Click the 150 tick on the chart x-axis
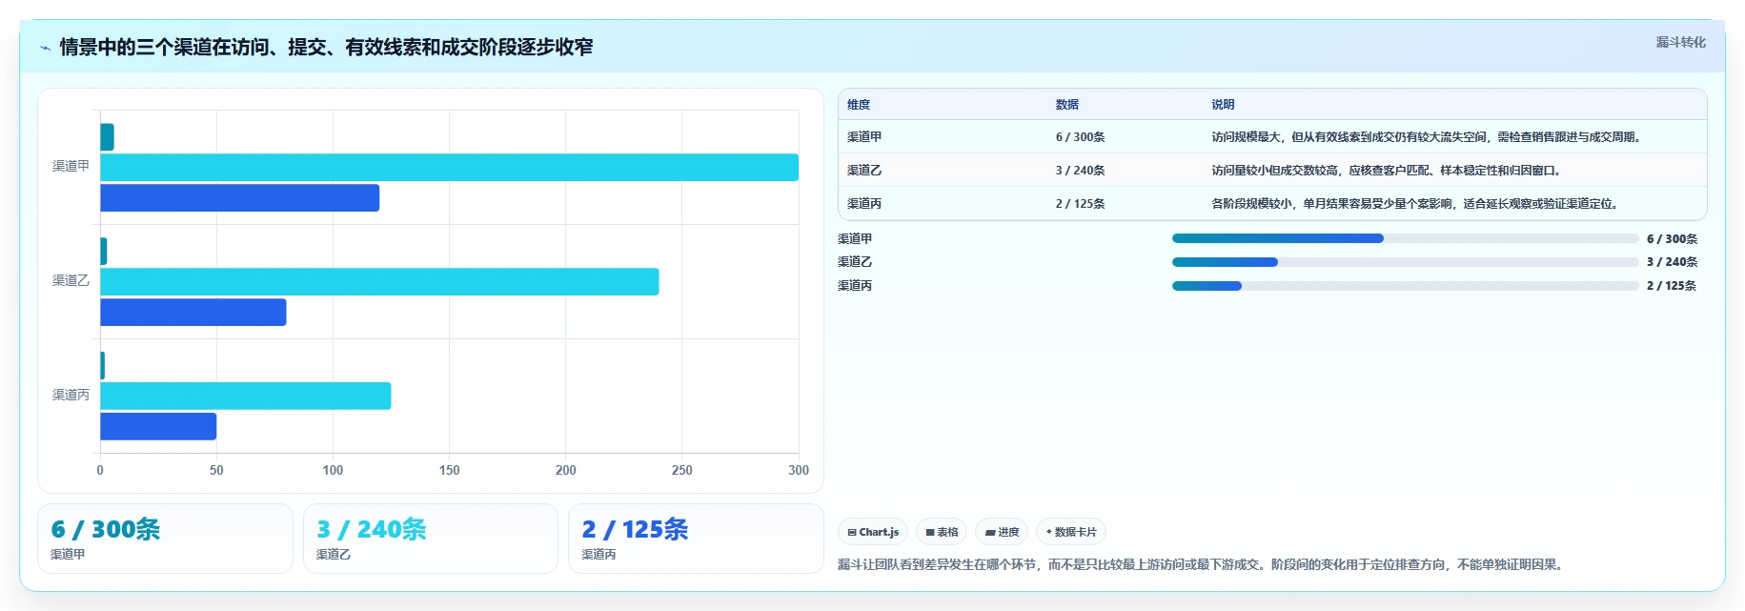Screen dimensions: 1745x611 (x=449, y=470)
